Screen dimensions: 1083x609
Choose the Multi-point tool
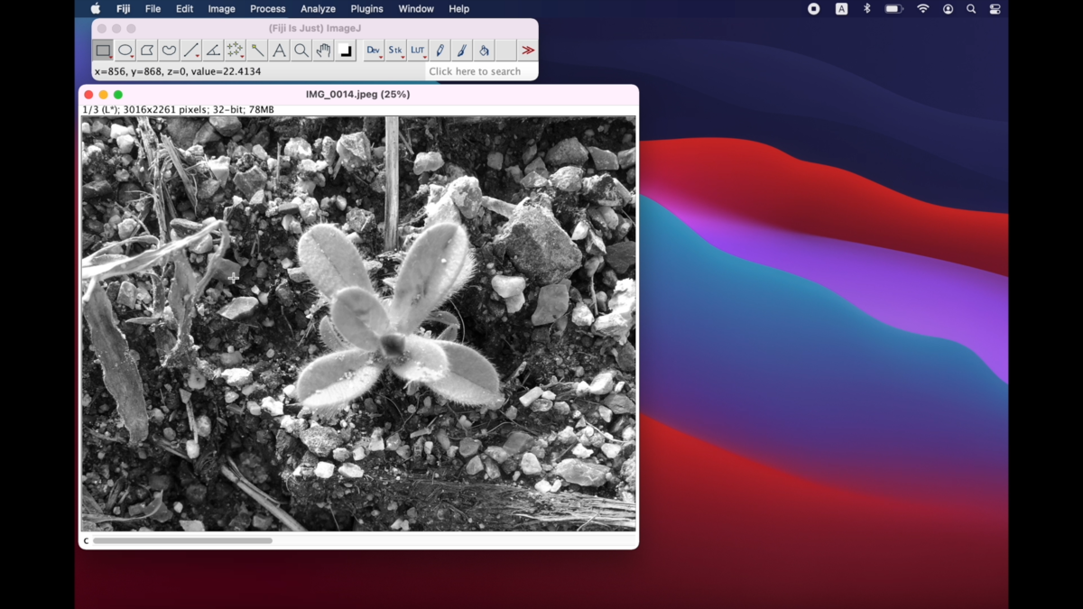click(x=235, y=51)
